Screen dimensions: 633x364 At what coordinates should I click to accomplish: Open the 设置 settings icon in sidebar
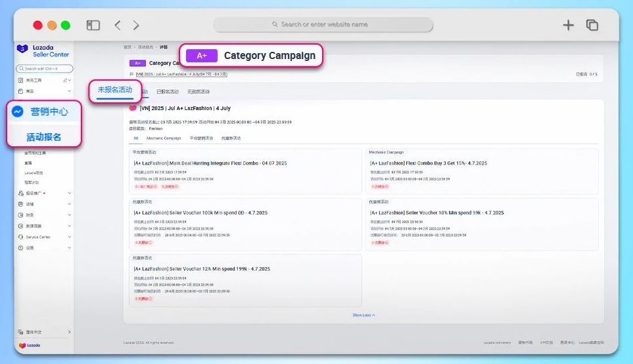(x=20, y=248)
